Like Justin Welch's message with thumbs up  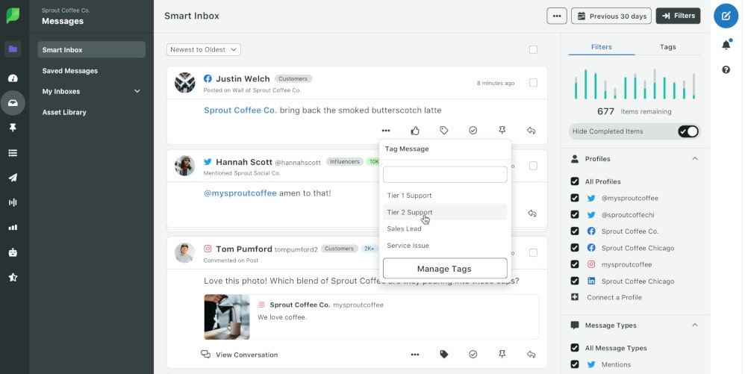[415, 130]
